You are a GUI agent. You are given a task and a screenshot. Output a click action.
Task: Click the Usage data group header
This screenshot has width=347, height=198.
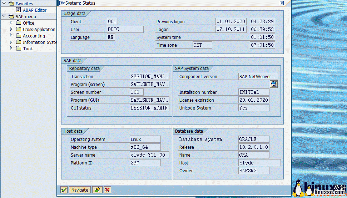click(x=75, y=14)
